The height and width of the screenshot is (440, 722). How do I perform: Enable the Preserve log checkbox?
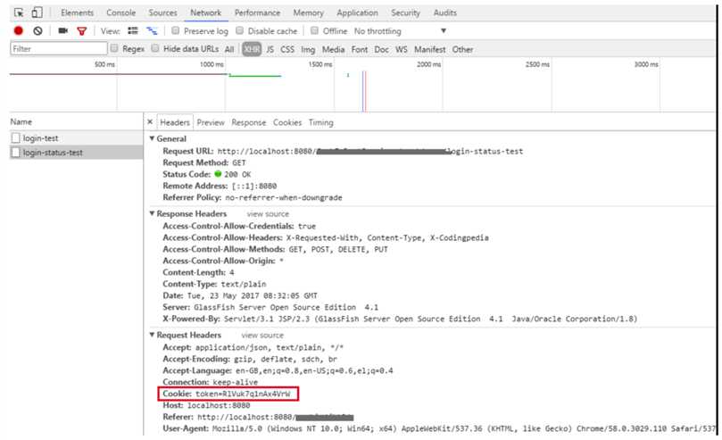(x=177, y=31)
